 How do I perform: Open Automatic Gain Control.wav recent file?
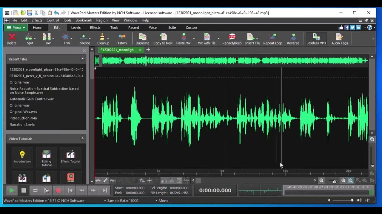click(32, 99)
